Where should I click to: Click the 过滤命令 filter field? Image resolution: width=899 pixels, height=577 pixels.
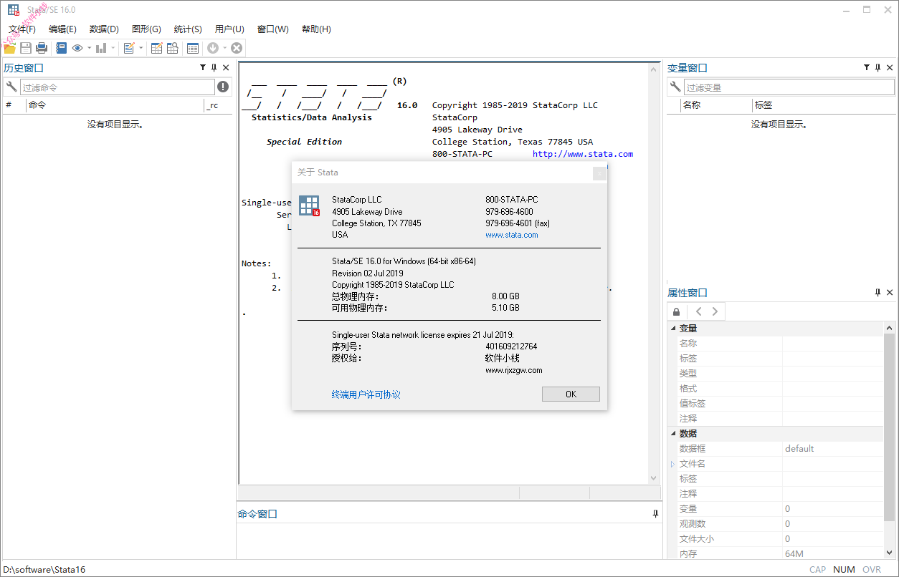pos(118,87)
